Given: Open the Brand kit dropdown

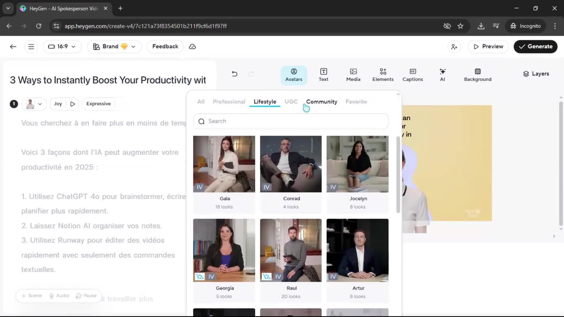Looking at the screenshot, I should click(x=114, y=47).
